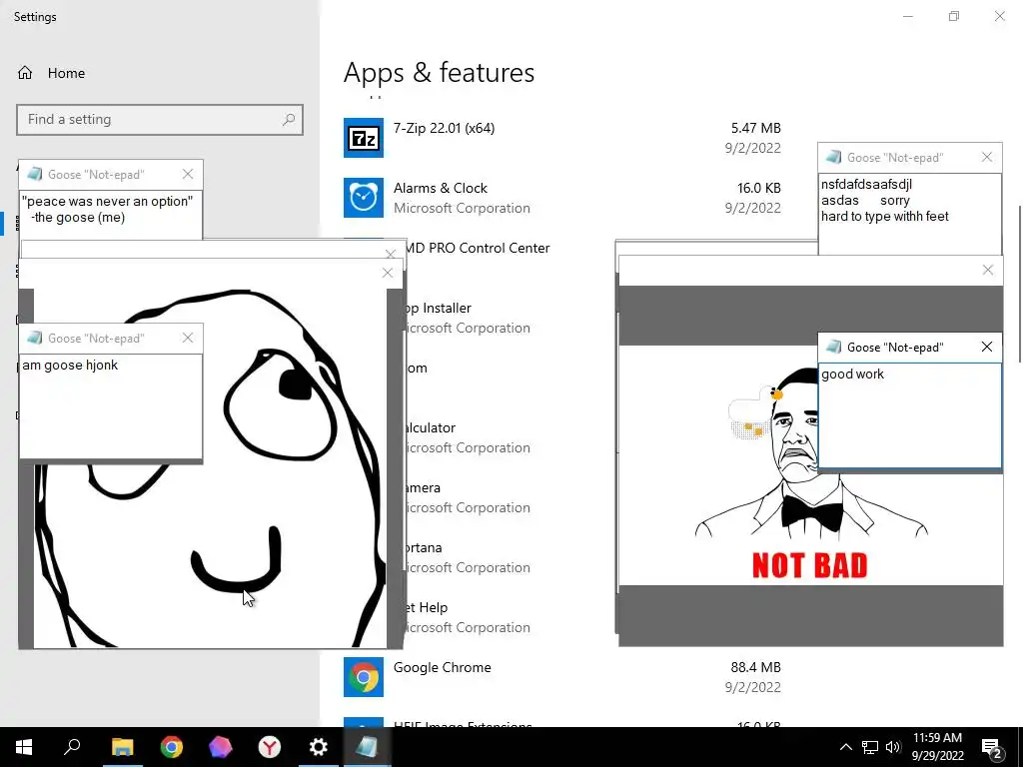Click the "sorry" text in the goose note
The image size is (1023, 767).
tap(894, 201)
